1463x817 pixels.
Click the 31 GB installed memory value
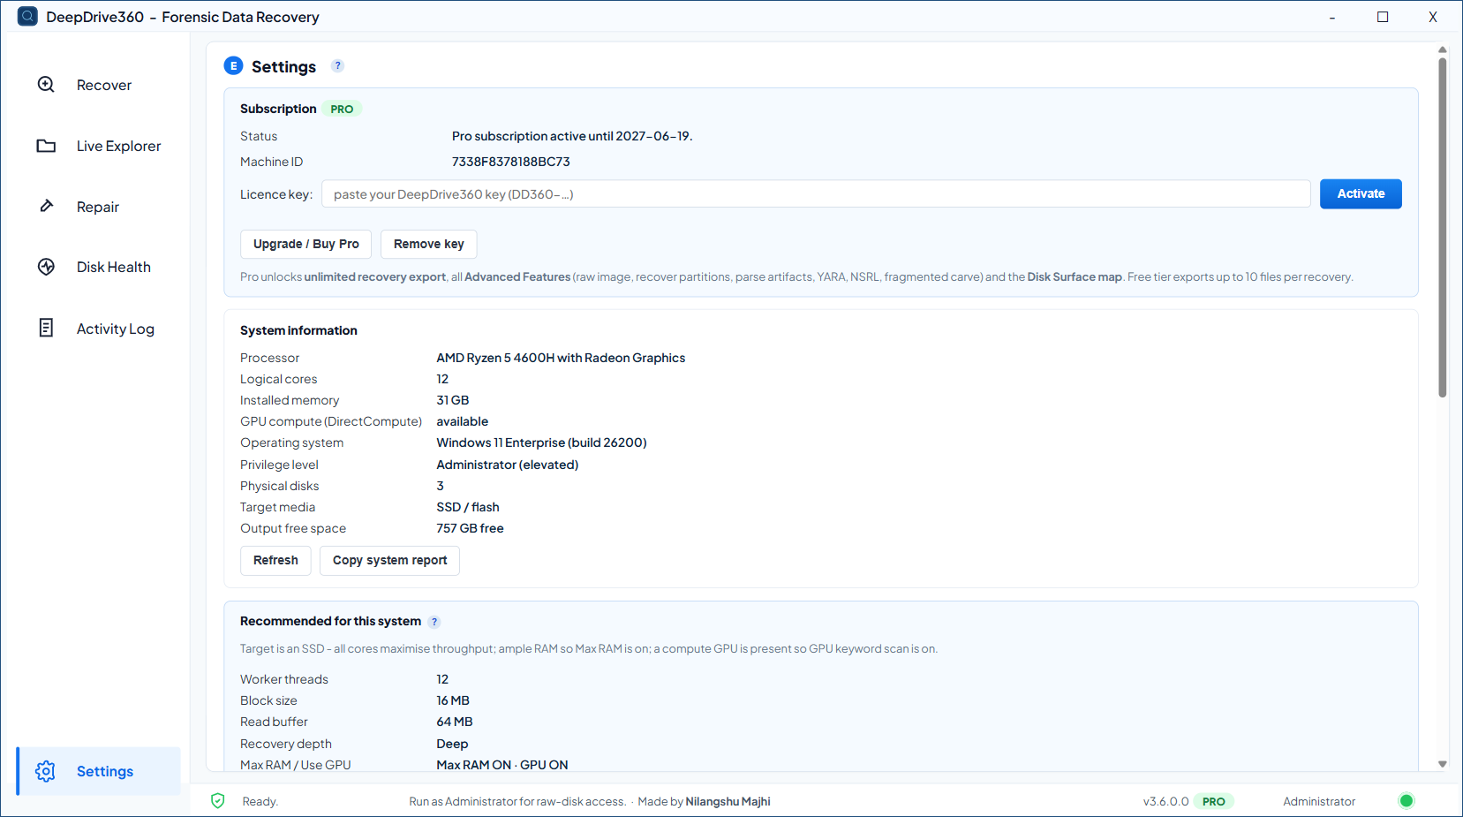453,400
